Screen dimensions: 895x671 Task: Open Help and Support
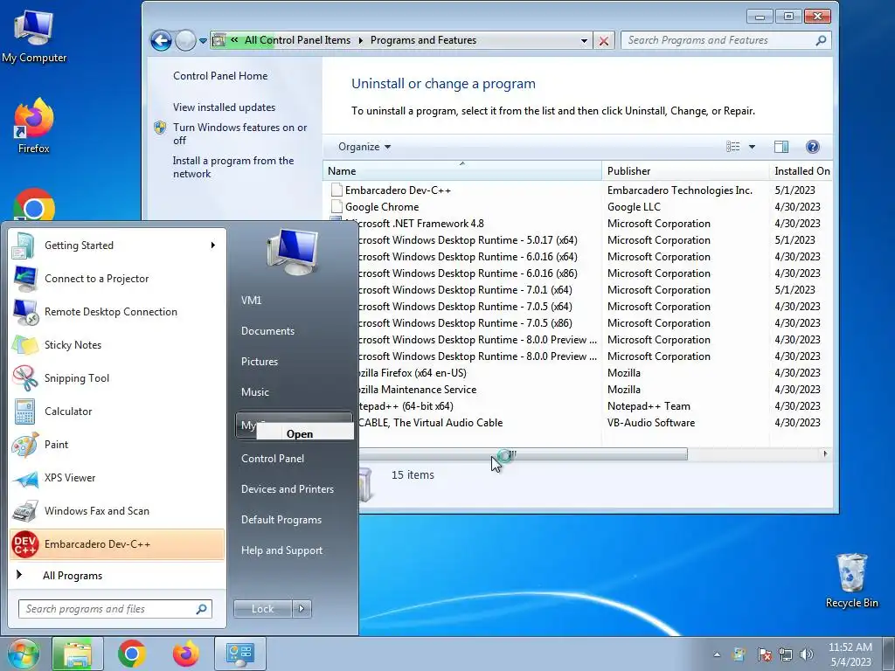point(281,550)
